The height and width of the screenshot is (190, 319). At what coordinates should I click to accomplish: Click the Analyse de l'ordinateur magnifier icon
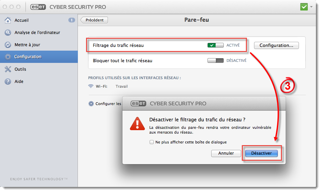pyautogui.click(x=8, y=33)
